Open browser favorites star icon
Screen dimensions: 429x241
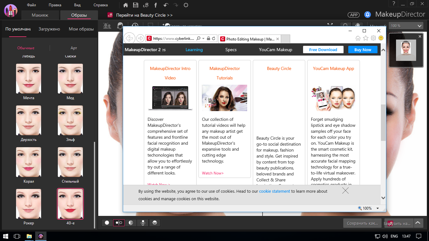(x=366, y=38)
